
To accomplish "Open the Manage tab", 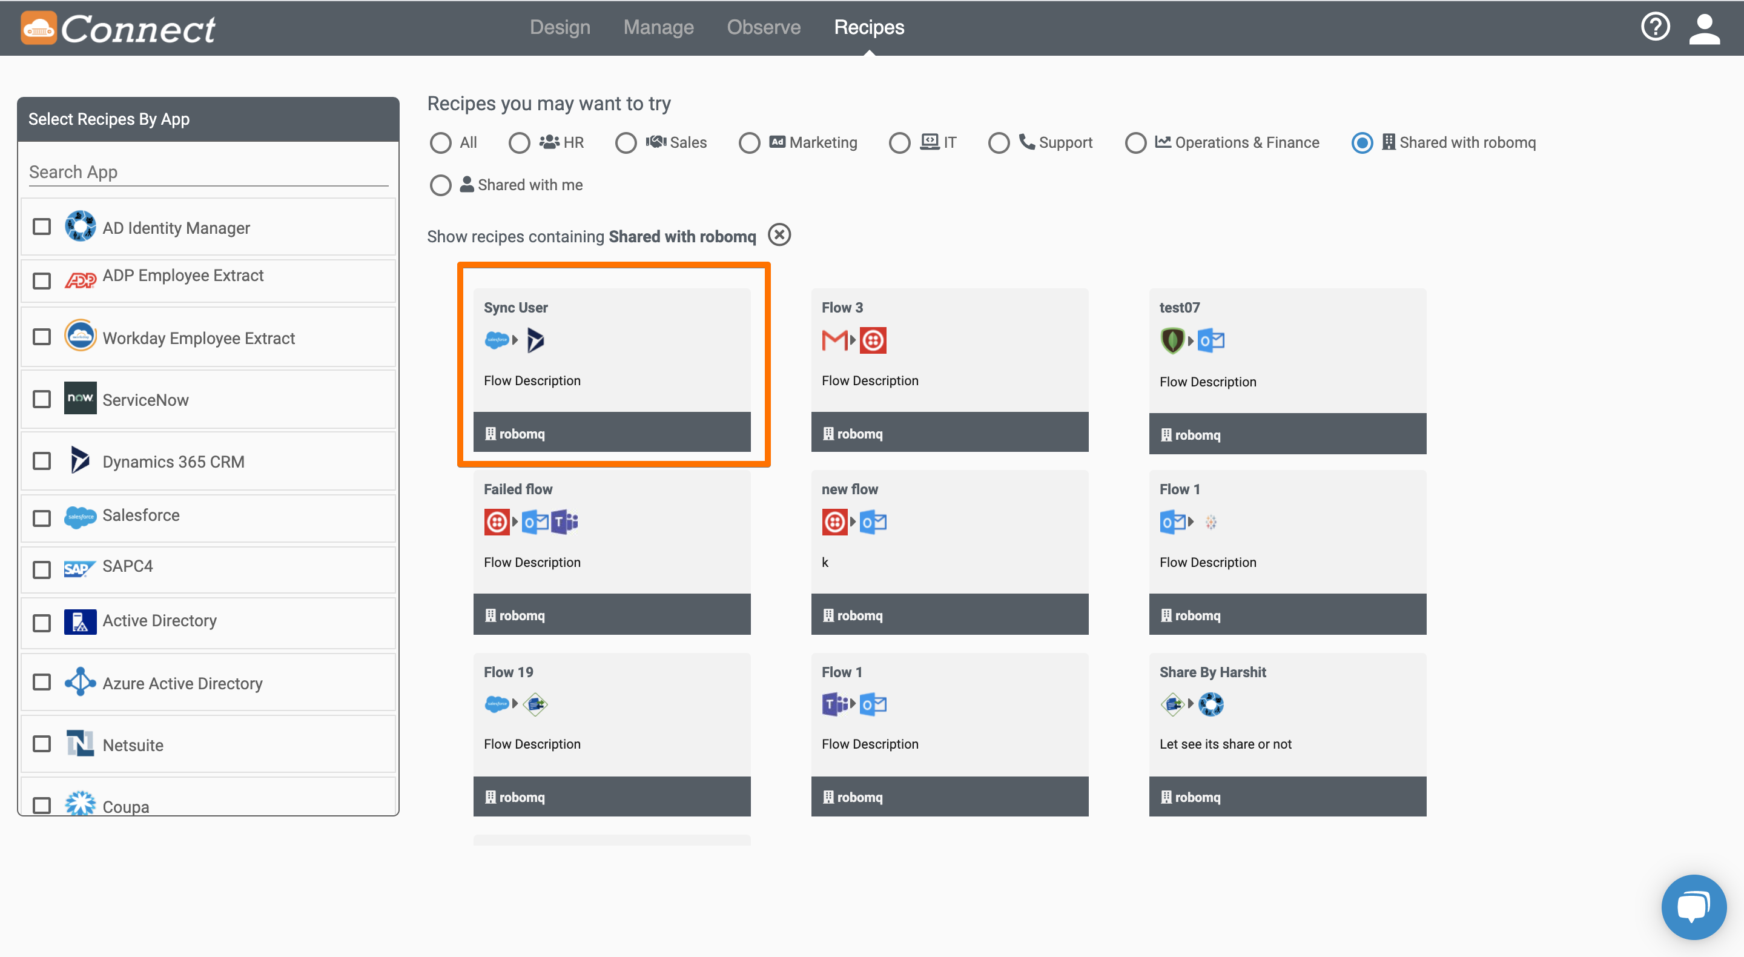I will 658,27.
